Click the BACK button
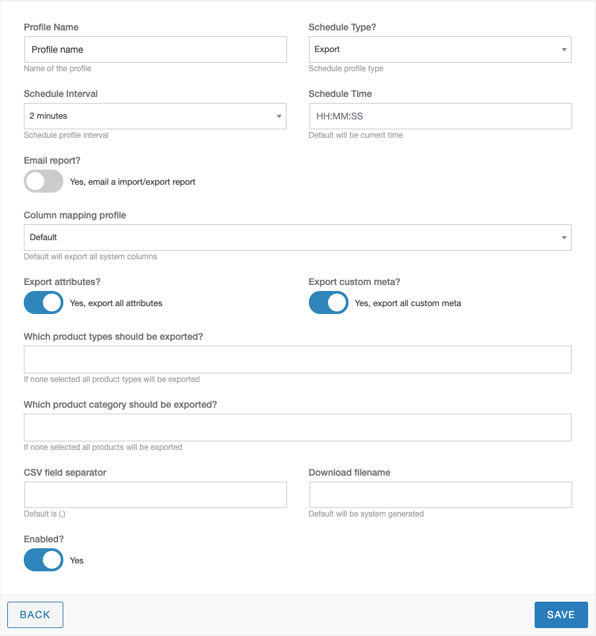596x636 pixels. [35, 615]
